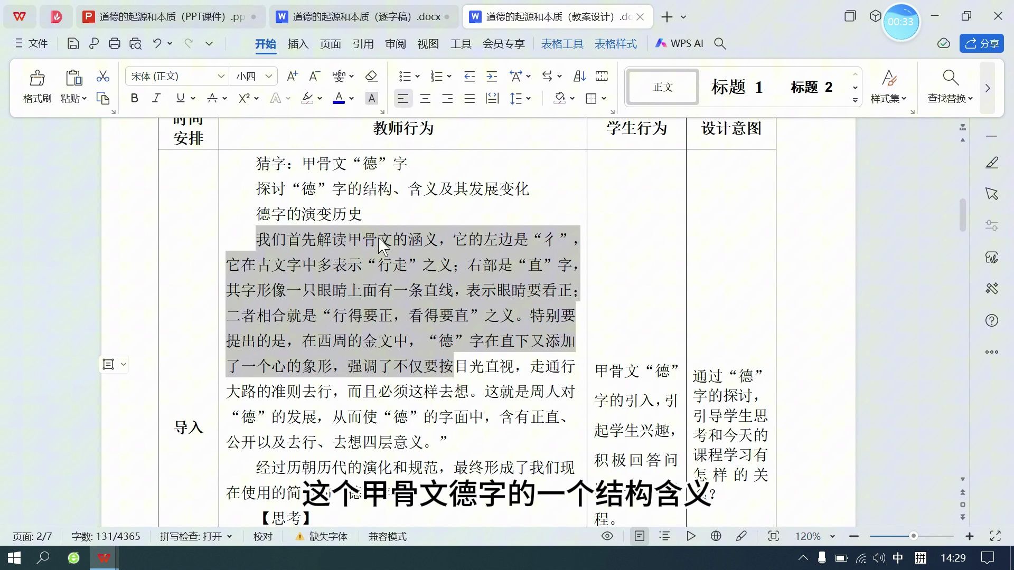Click the Clear formatting eraser icon

[371, 77]
